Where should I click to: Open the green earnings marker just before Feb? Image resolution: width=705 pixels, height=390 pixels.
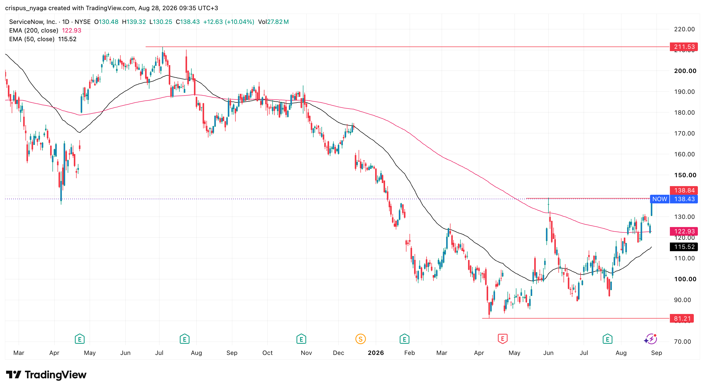point(404,339)
